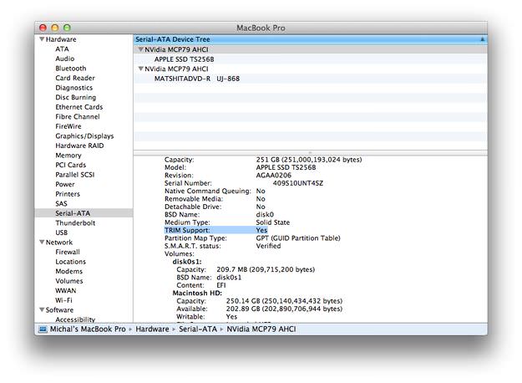
Task: Click the TRIM Support highlighted row
Action: tap(215, 230)
